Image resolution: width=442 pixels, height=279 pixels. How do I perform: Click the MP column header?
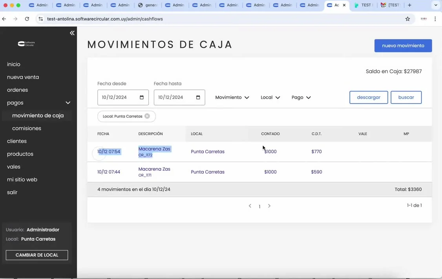click(406, 134)
